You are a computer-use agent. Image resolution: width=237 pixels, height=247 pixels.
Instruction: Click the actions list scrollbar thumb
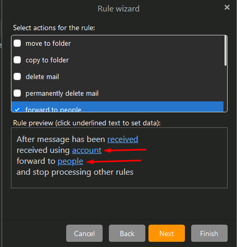(226, 50)
